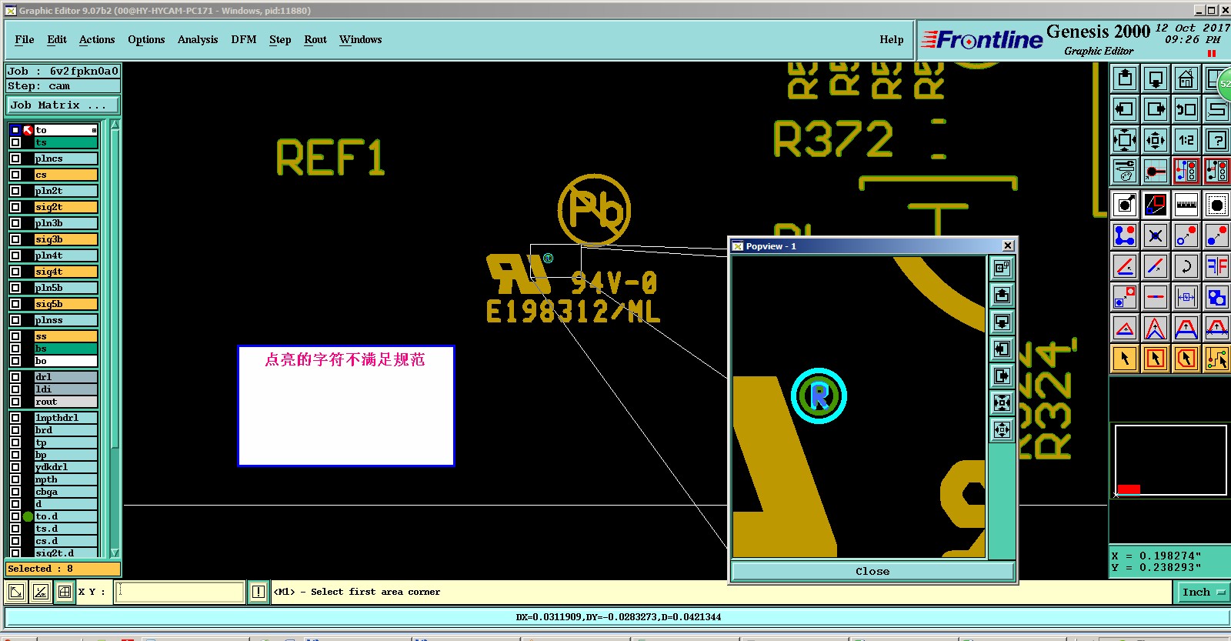Screen dimensions: 1231x641
Task: Click the home view icon
Action: (1186, 78)
